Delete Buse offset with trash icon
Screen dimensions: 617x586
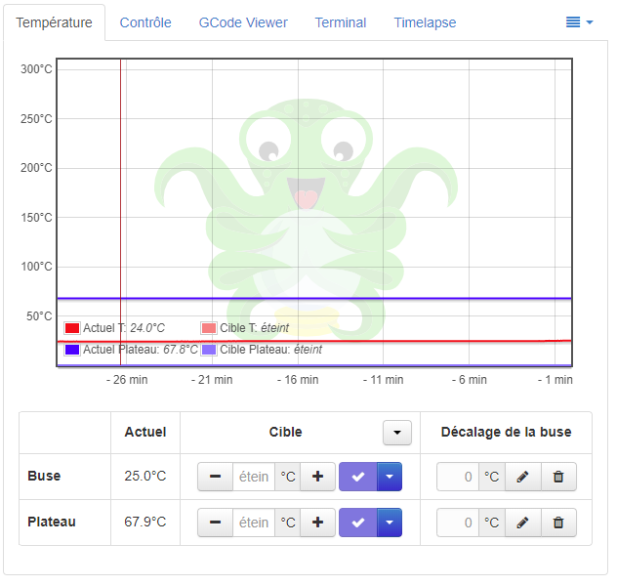click(x=558, y=477)
